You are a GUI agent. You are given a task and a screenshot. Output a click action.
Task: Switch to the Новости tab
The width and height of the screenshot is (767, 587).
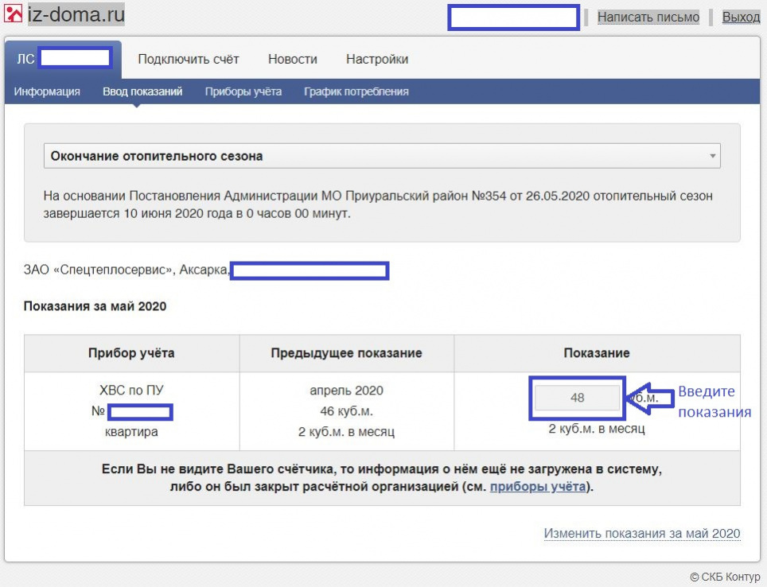(x=292, y=59)
